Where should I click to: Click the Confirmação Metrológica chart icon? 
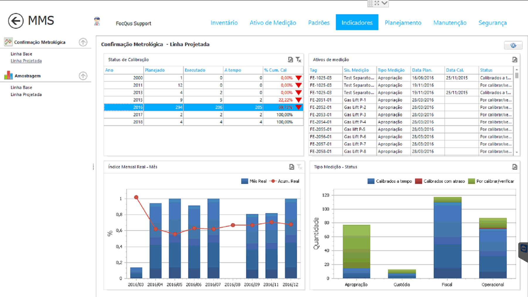pyautogui.click(x=8, y=42)
